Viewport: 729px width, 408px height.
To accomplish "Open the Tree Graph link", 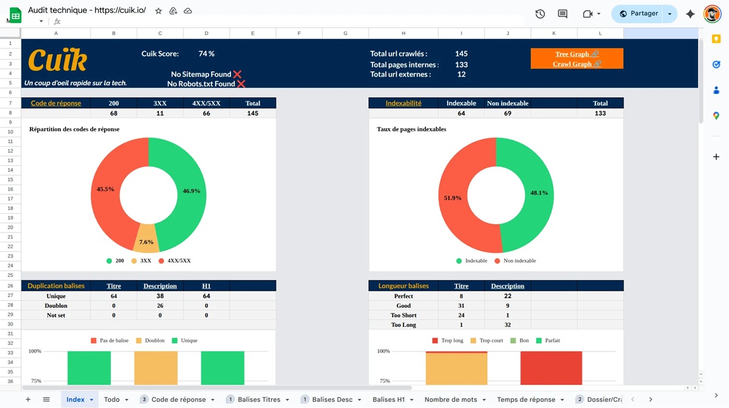I will (577, 54).
